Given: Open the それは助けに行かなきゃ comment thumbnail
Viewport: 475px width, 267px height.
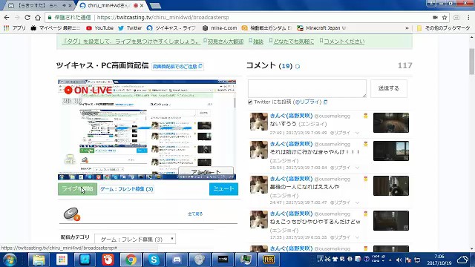Looking at the screenshot, I should pyautogui.click(x=391, y=151).
